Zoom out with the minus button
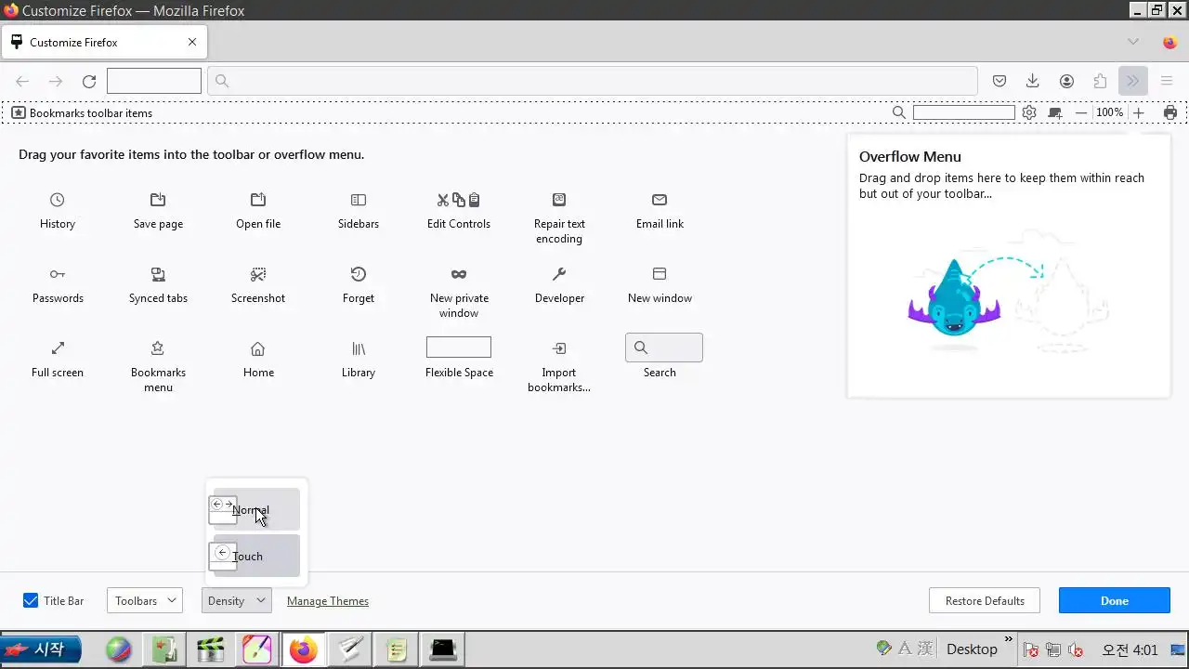The height and width of the screenshot is (669, 1189). (1081, 112)
